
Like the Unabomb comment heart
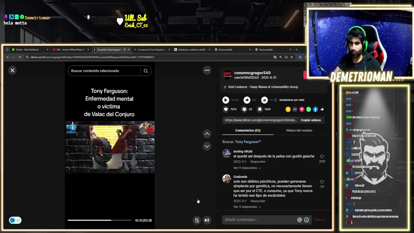click(x=322, y=182)
